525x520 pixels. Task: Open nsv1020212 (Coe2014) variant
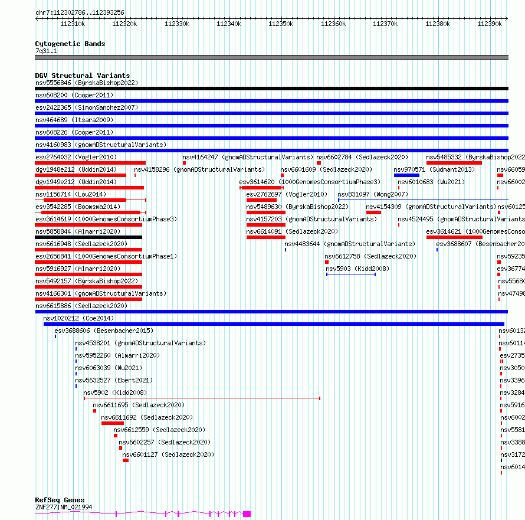[78, 318]
